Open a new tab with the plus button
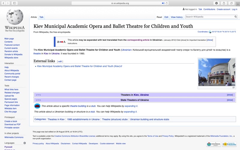 click(x=238, y=4)
